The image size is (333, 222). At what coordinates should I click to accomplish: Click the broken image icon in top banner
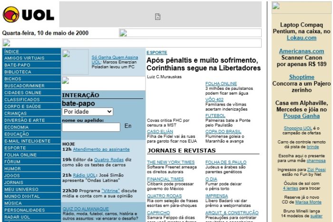pyautogui.click(x=157, y=17)
